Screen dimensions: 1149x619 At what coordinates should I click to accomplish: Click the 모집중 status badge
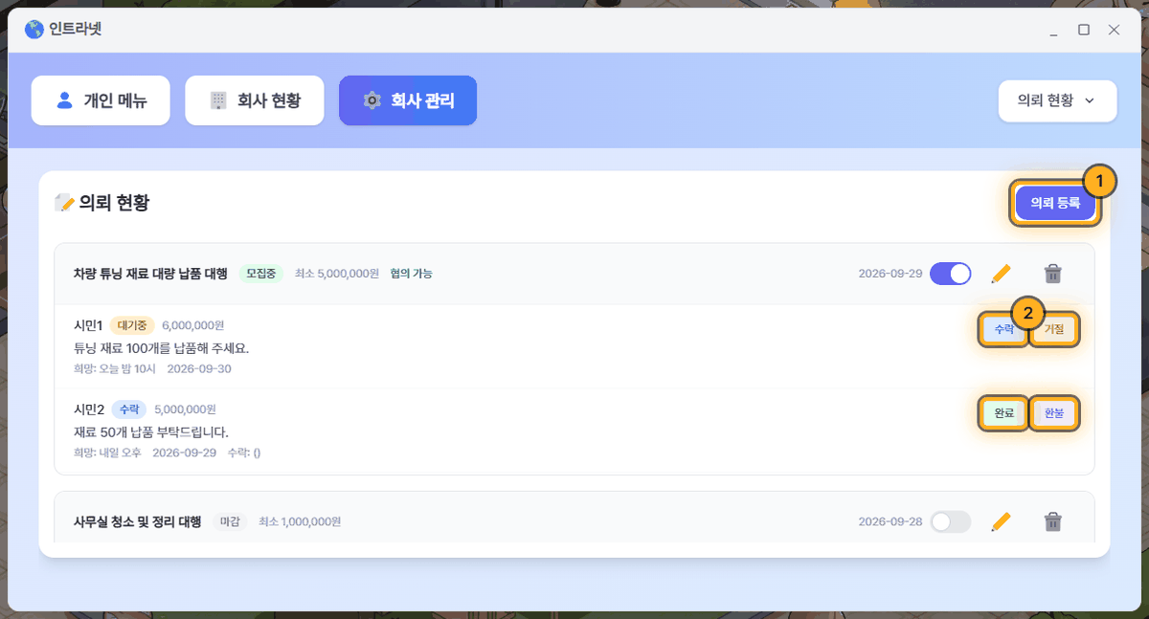261,274
